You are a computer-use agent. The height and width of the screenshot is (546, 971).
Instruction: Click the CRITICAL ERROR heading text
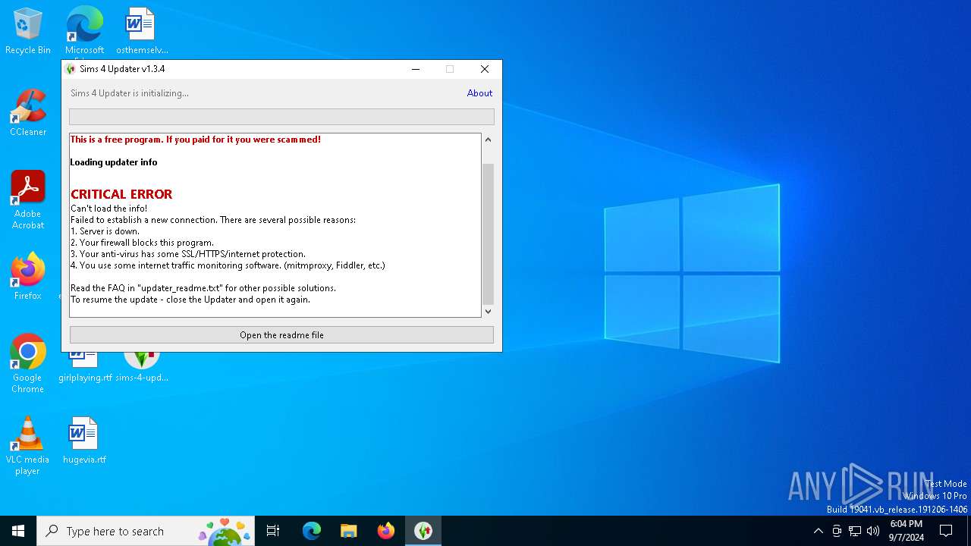pyautogui.click(x=121, y=194)
